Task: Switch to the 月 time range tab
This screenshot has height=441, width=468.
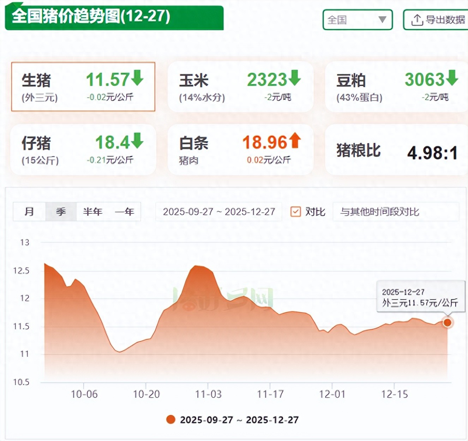Action: point(29,212)
